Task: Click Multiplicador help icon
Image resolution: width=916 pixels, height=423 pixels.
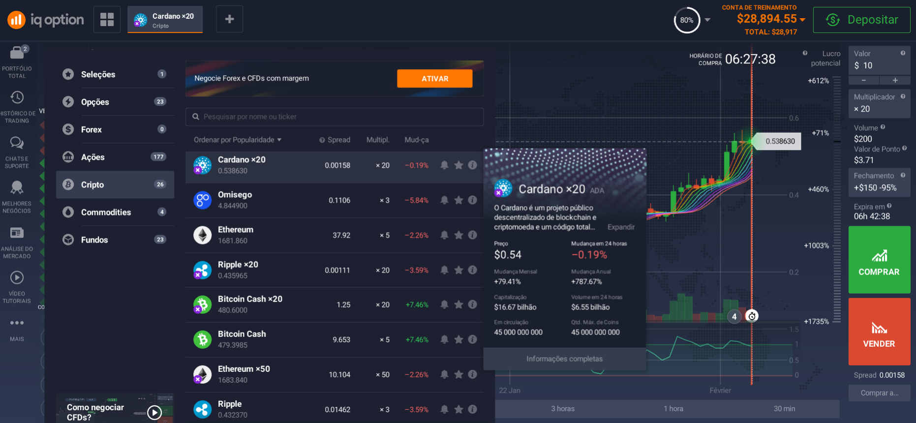Action: coord(903,96)
